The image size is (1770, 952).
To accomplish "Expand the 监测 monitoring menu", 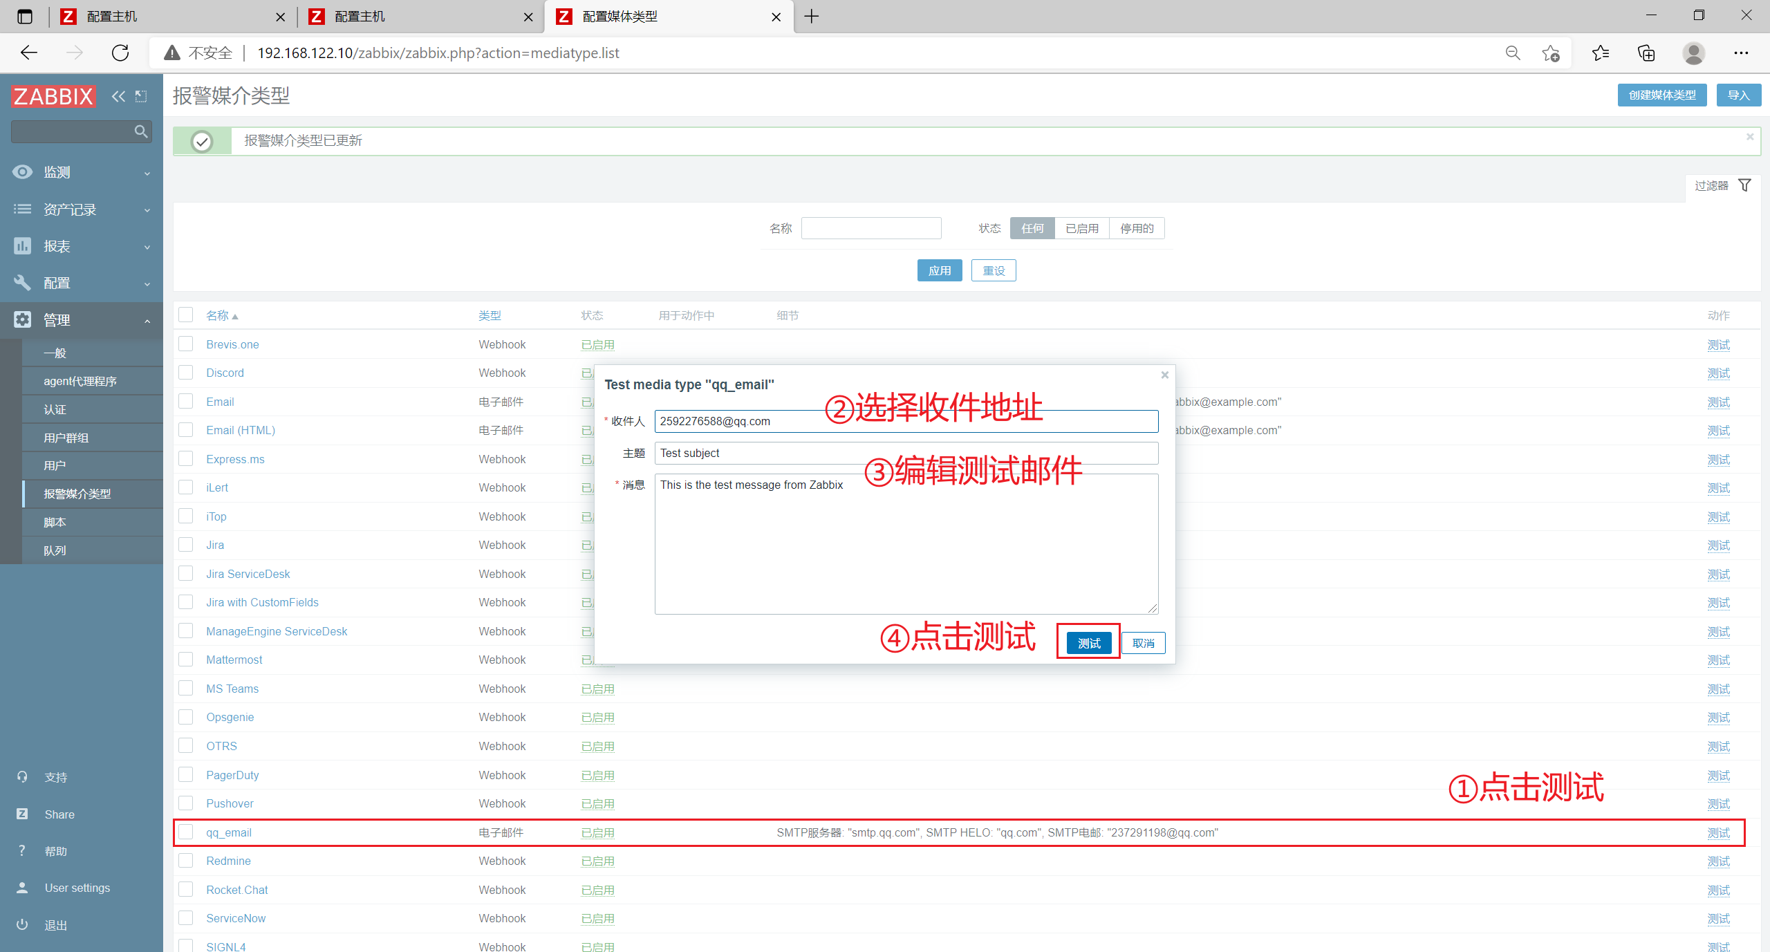I will (82, 172).
